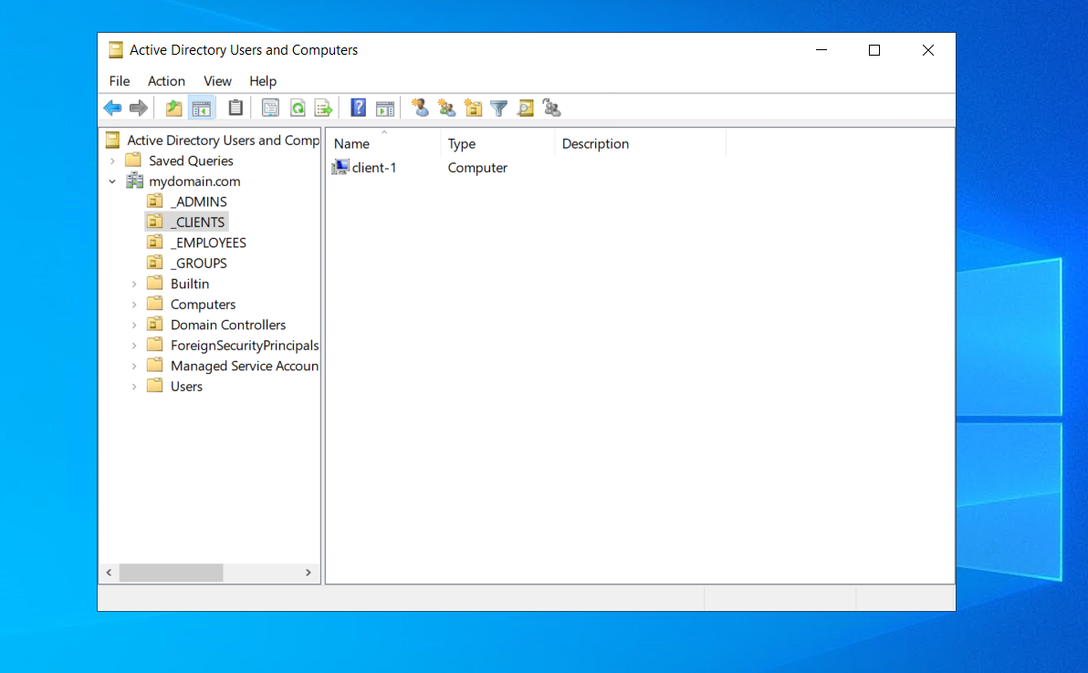The height and width of the screenshot is (673, 1088).
Task: Click the Domain Controllers folder icon
Action: coord(155,325)
